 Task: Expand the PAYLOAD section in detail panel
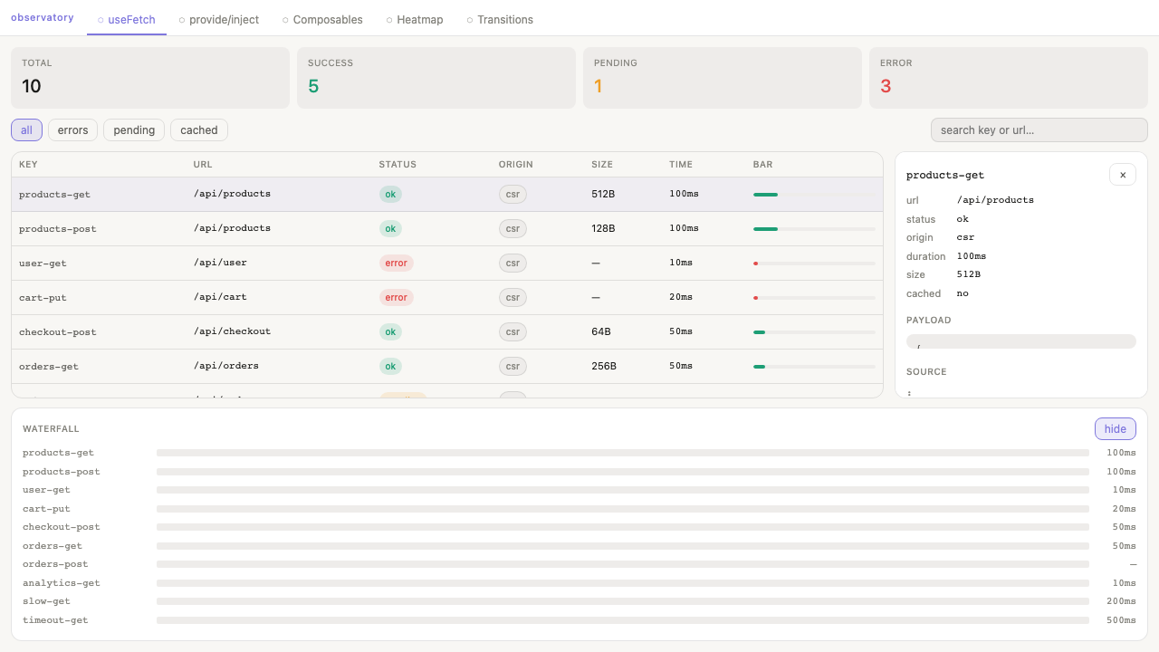929,320
